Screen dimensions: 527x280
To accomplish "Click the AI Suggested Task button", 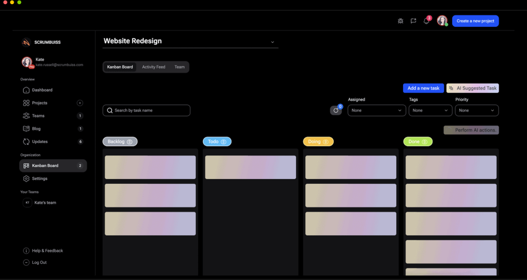I will click(473, 88).
